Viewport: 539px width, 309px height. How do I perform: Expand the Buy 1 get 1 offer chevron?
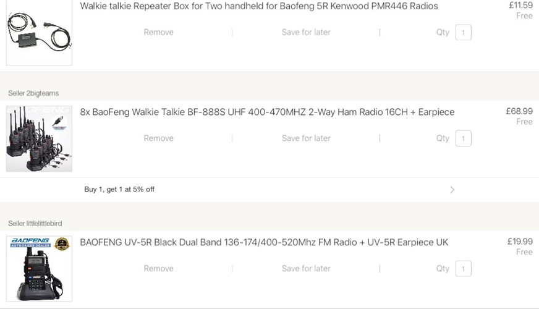coord(452,190)
